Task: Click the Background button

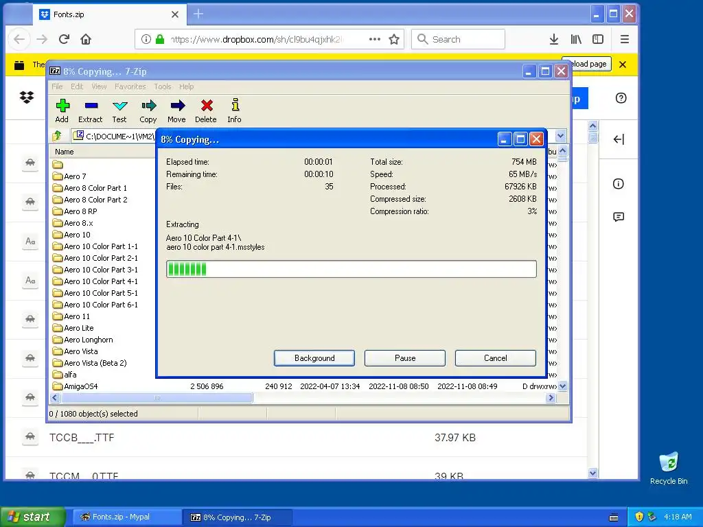Action: (314, 358)
